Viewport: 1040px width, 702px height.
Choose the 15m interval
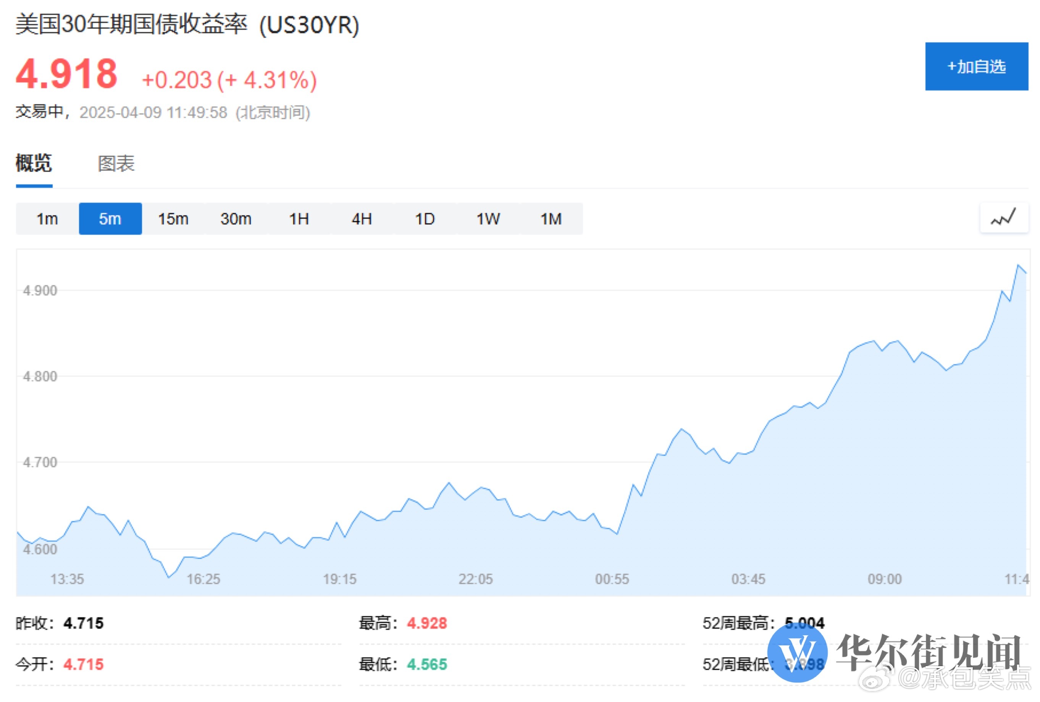(173, 219)
